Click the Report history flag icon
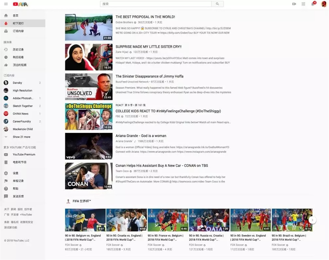329x260 pixels. pos(6,181)
